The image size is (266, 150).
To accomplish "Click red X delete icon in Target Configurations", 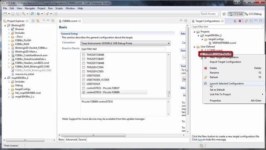I will (240, 21).
